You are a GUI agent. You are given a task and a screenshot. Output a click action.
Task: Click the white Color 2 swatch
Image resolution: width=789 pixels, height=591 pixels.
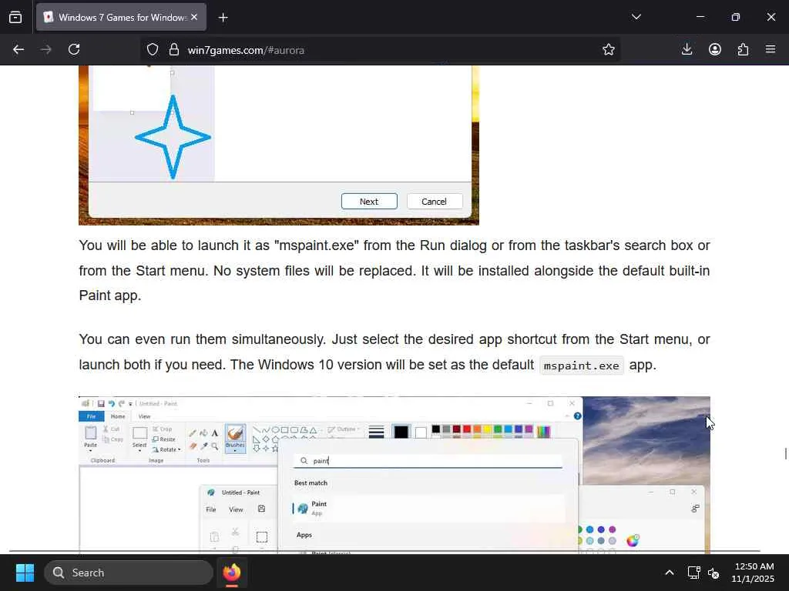pos(421,432)
